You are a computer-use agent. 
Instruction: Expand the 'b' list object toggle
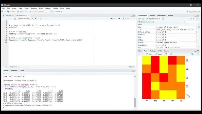pyautogui.click(x=139, y=37)
